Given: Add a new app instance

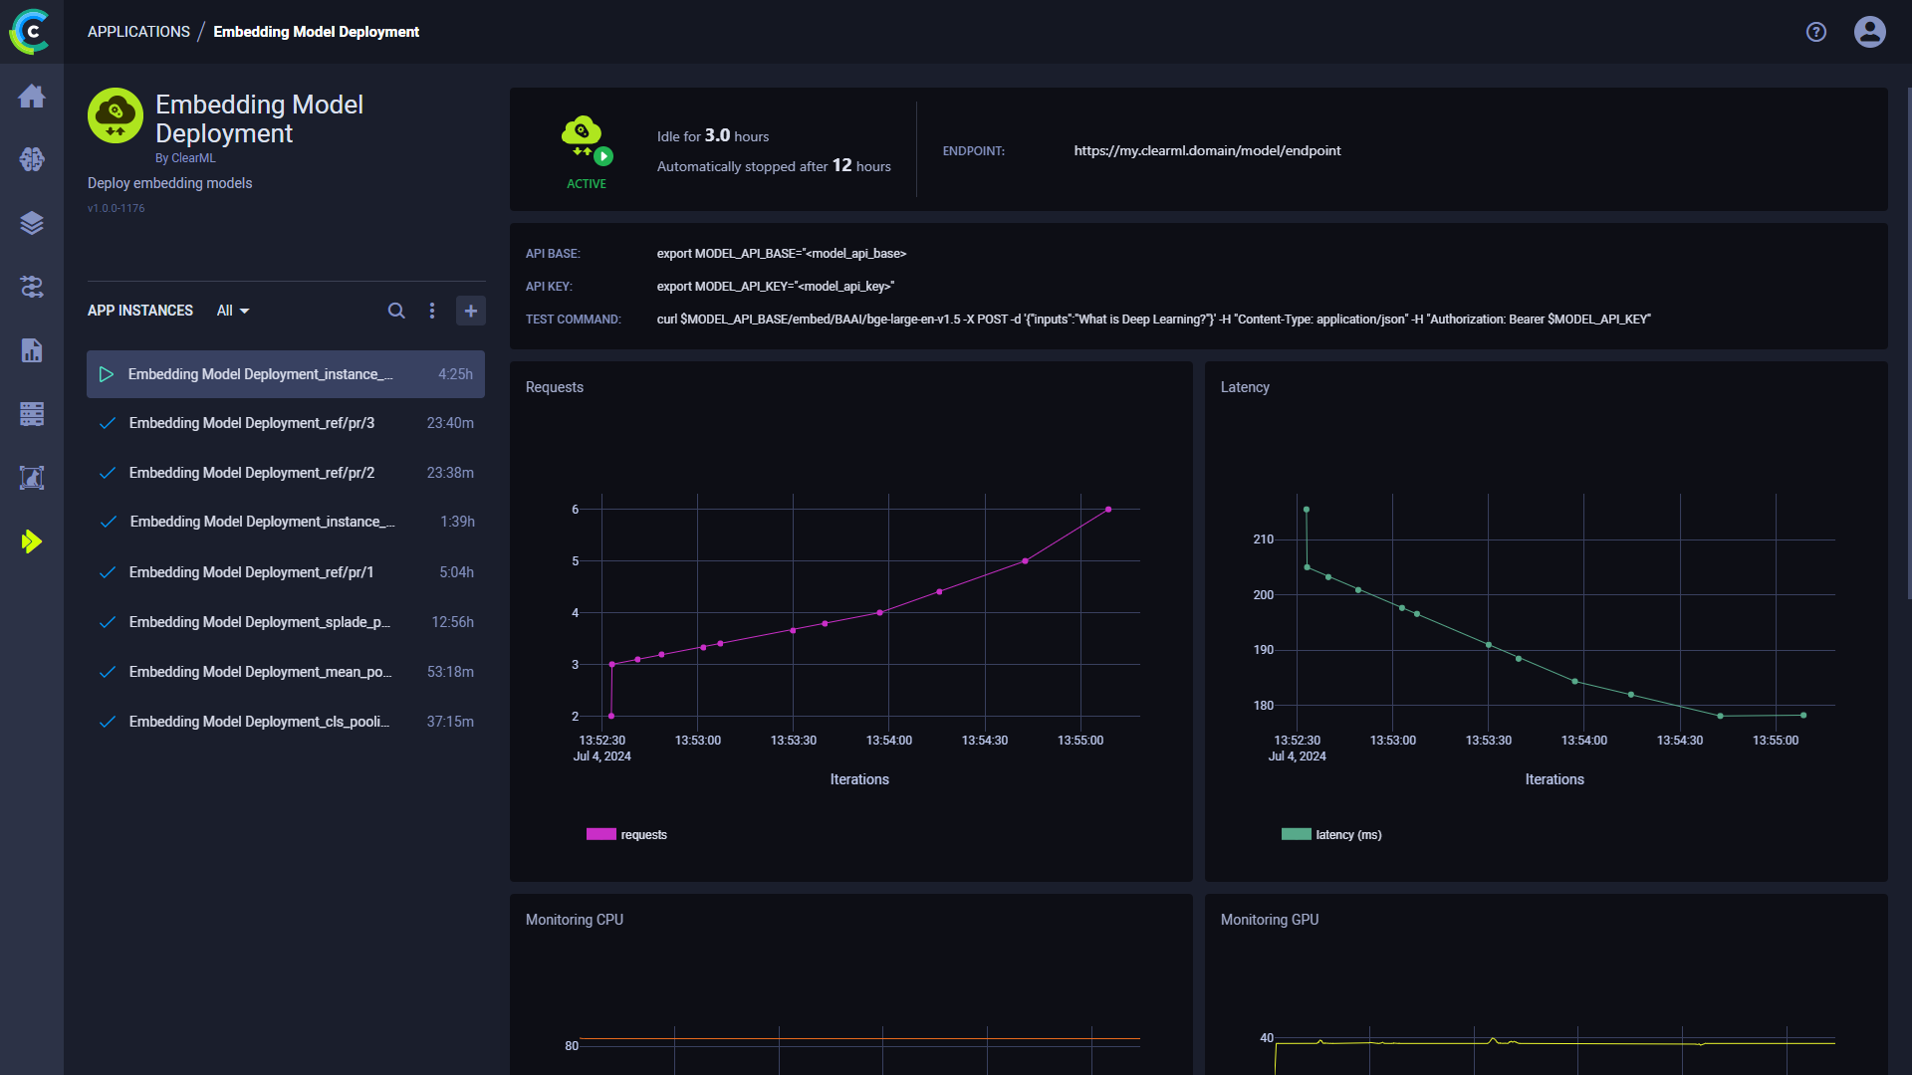Looking at the screenshot, I should [471, 311].
